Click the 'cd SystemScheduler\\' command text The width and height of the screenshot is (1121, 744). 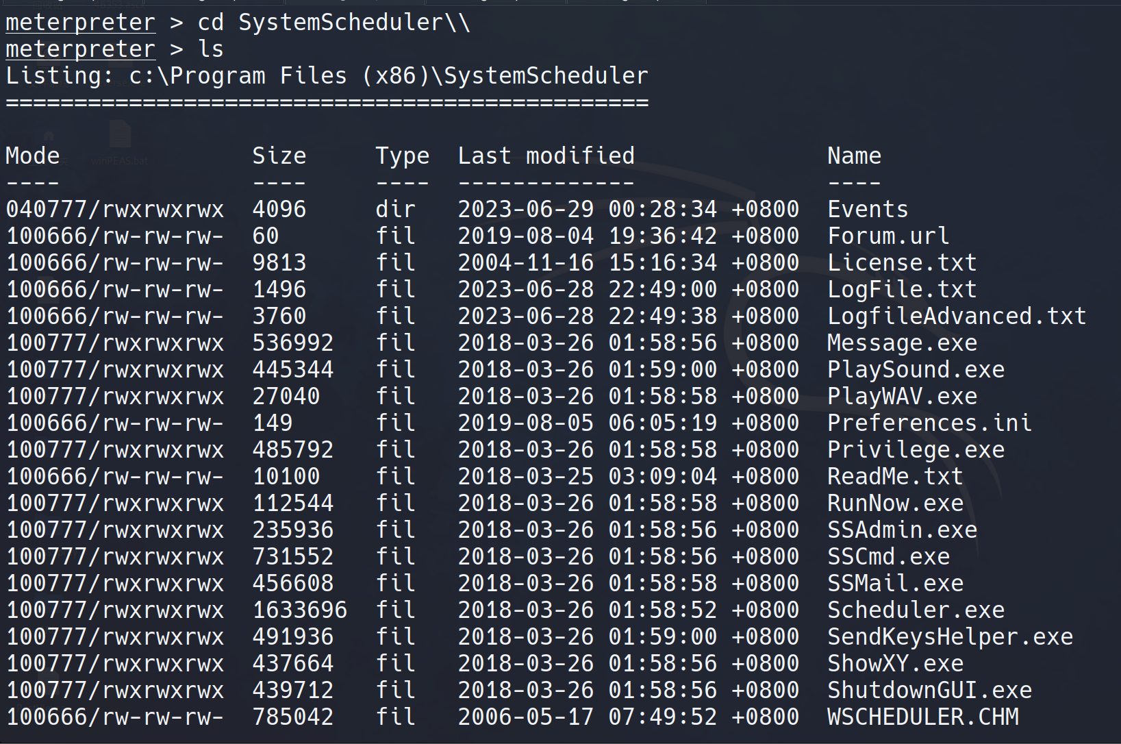(x=333, y=23)
